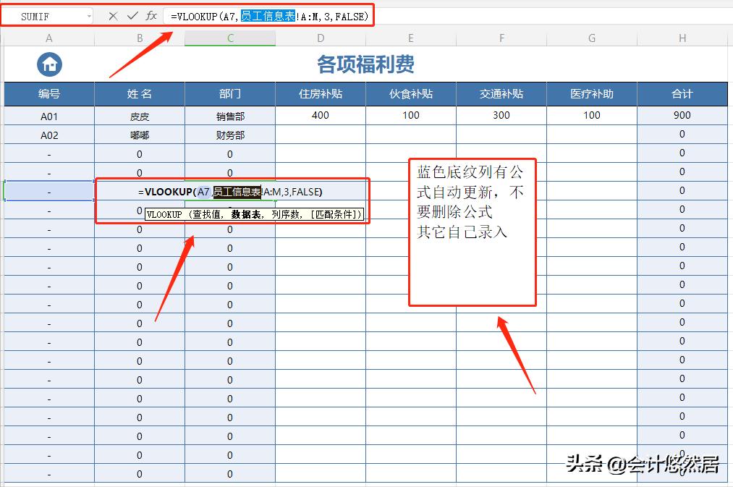Image resolution: width=733 pixels, height=487 pixels.
Task: Click the cell containing 皮皮
Action: pyautogui.click(x=140, y=114)
